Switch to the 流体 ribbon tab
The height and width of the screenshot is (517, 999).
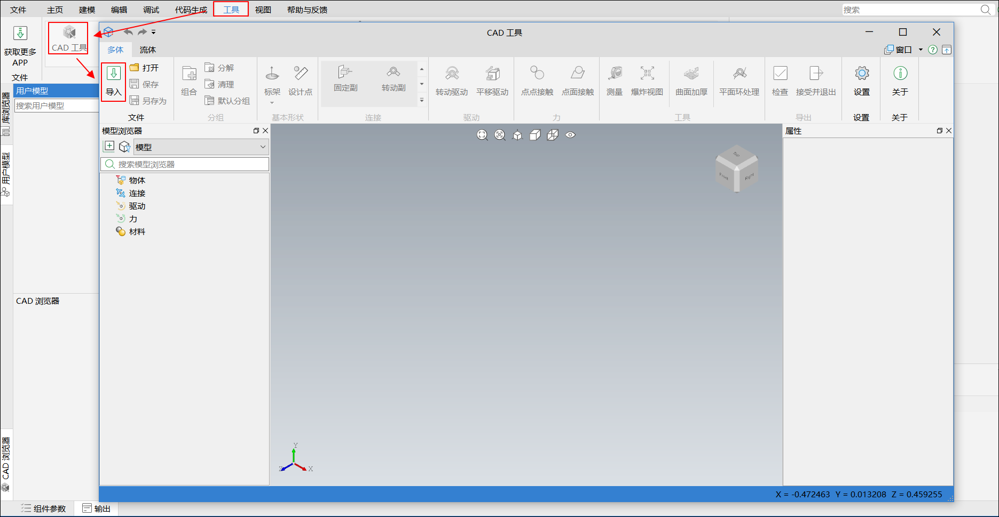coord(147,50)
